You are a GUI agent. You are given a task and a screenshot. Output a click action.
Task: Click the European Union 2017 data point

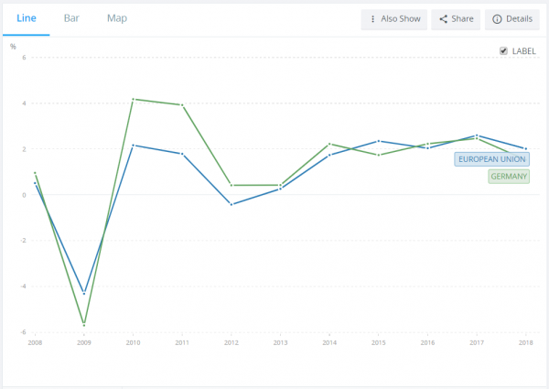click(x=477, y=135)
